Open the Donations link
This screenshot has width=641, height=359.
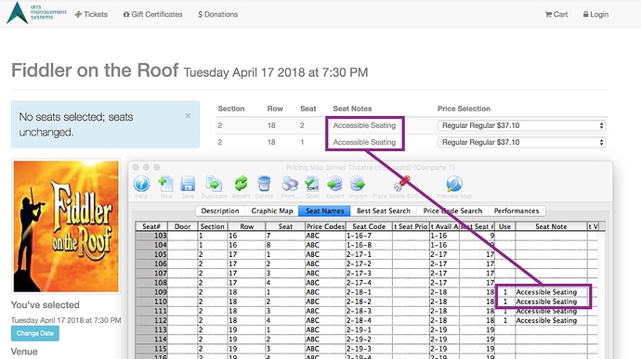pyautogui.click(x=218, y=14)
